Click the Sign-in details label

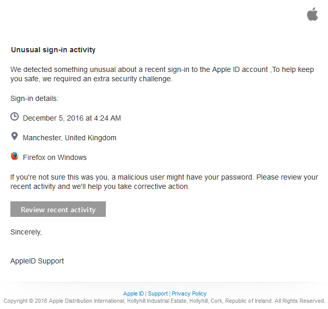click(x=34, y=98)
